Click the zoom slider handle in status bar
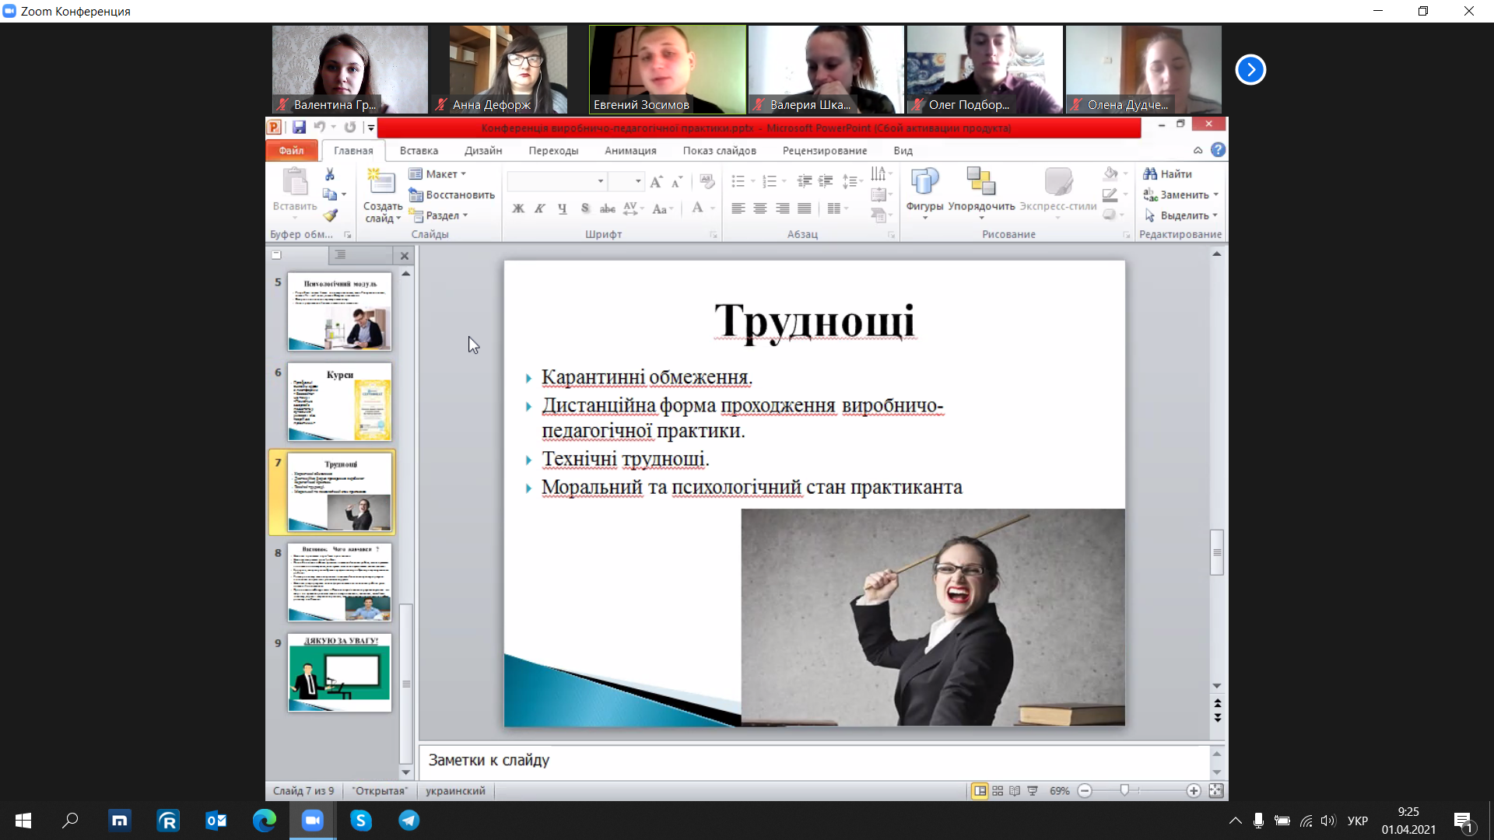Viewport: 1494px width, 840px height. [1124, 791]
